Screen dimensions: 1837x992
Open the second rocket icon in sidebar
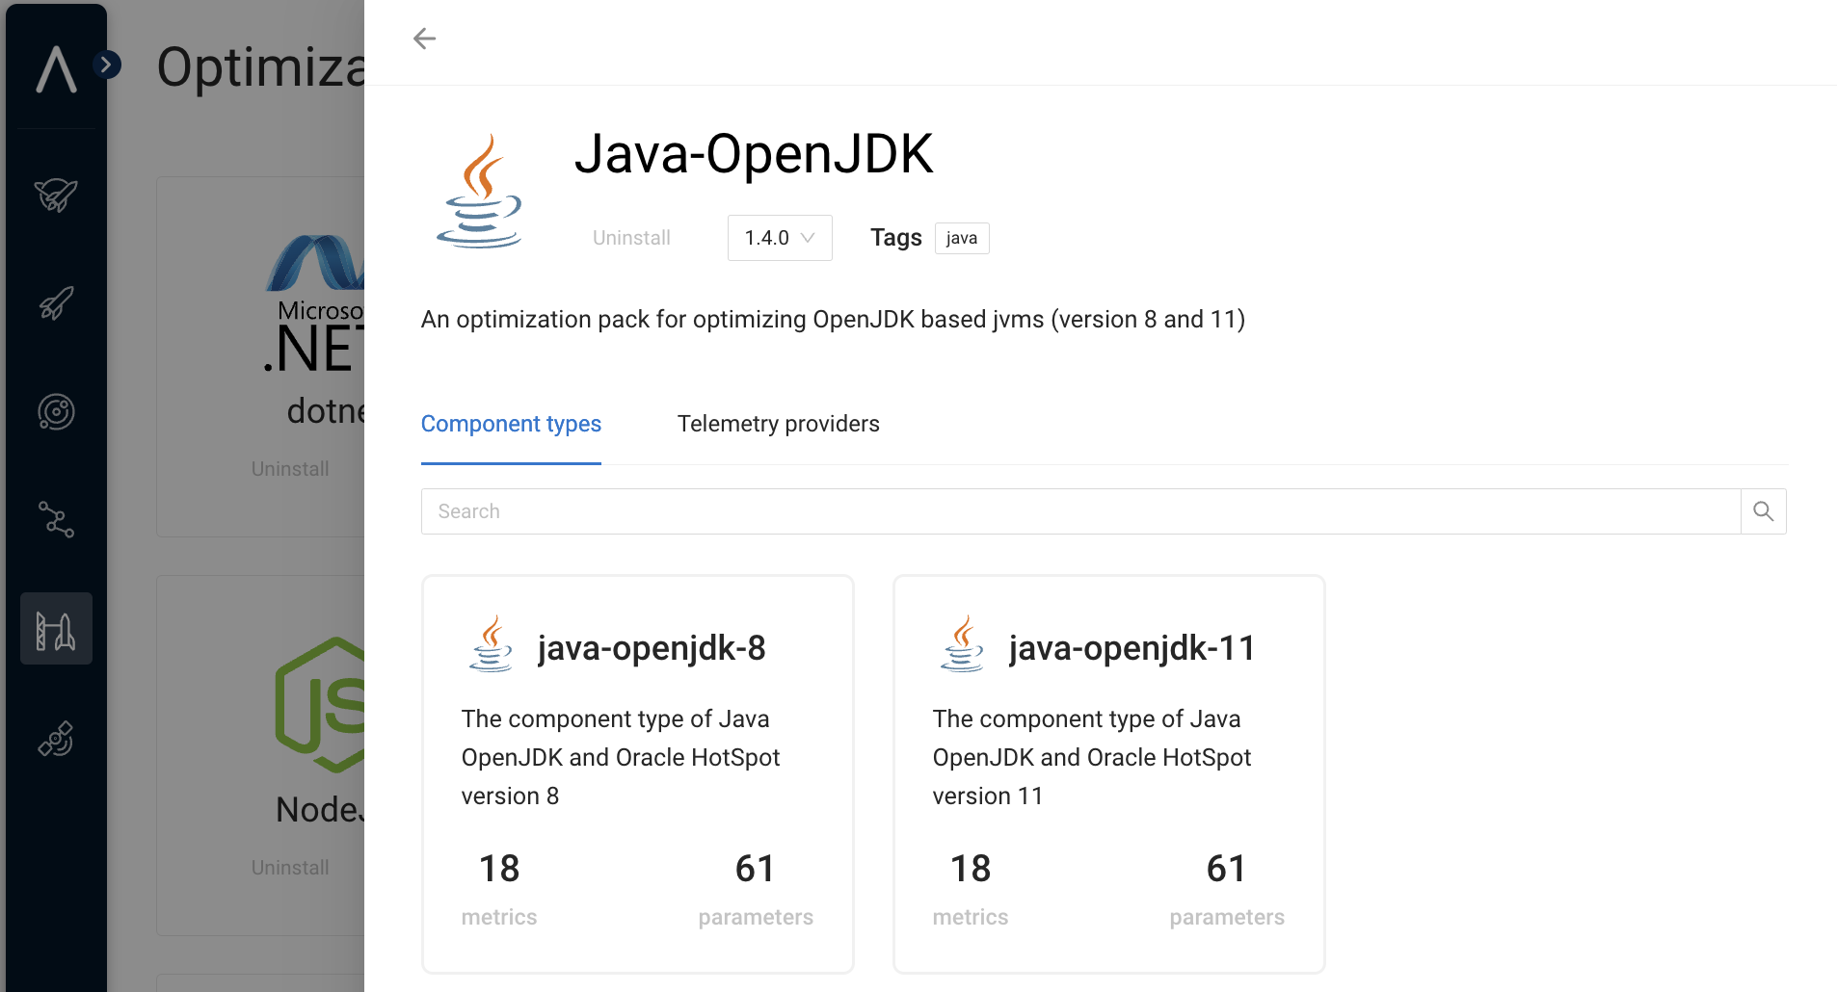click(56, 303)
